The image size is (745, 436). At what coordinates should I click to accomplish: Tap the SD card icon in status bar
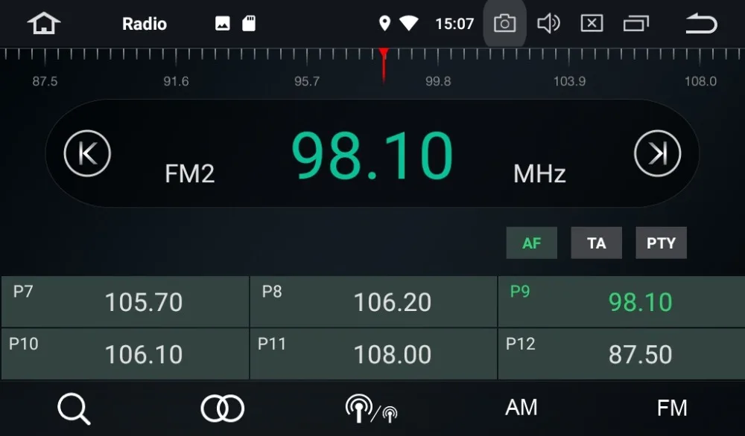tap(249, 23)
